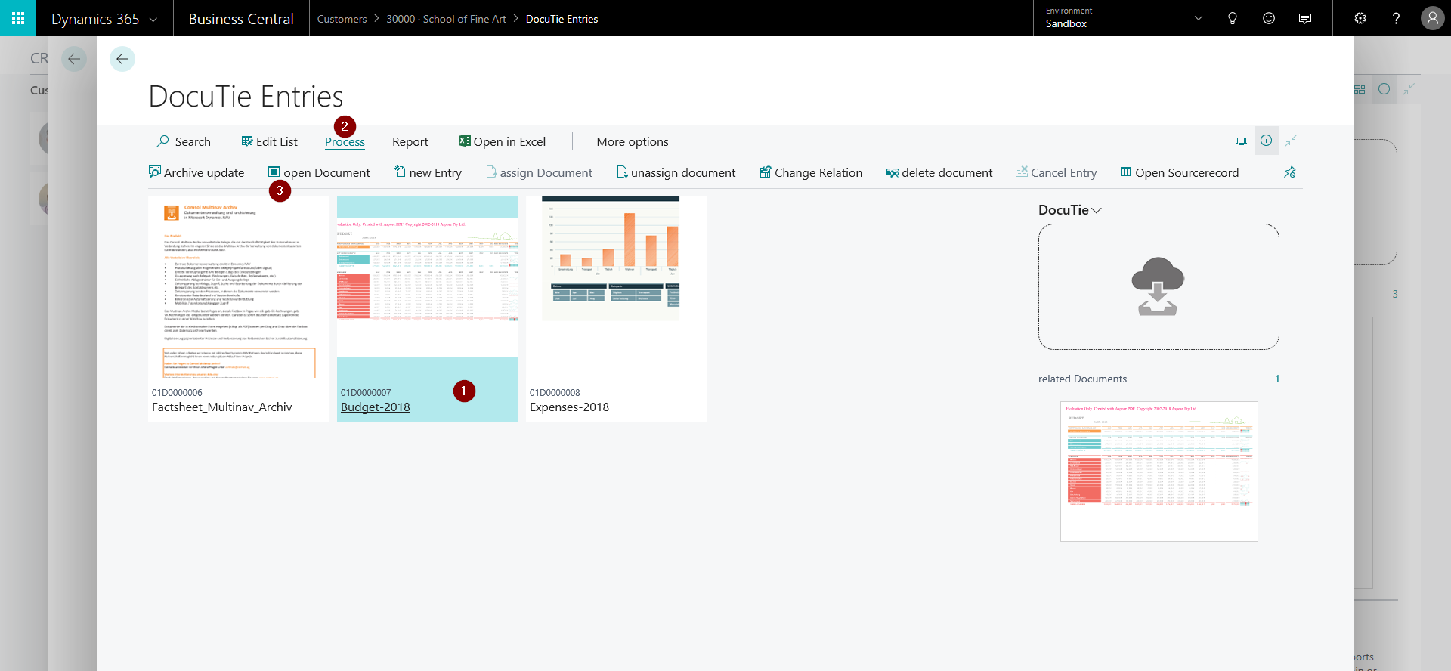Click entry number 01D0000006
This screenshot has height=671, width=1451.
pos(178,392)
